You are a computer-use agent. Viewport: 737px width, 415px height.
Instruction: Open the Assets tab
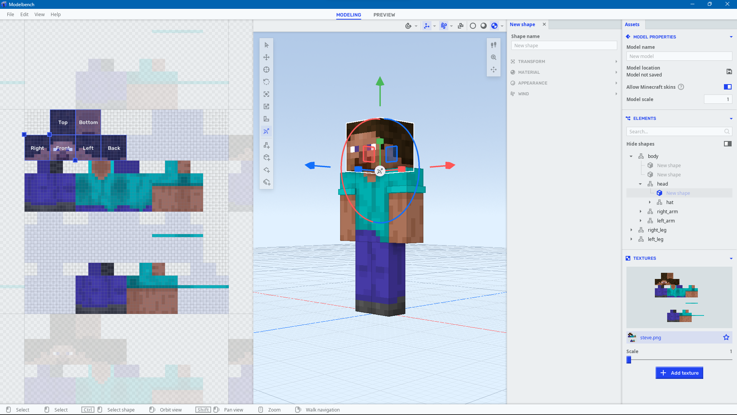click(632, 24)
